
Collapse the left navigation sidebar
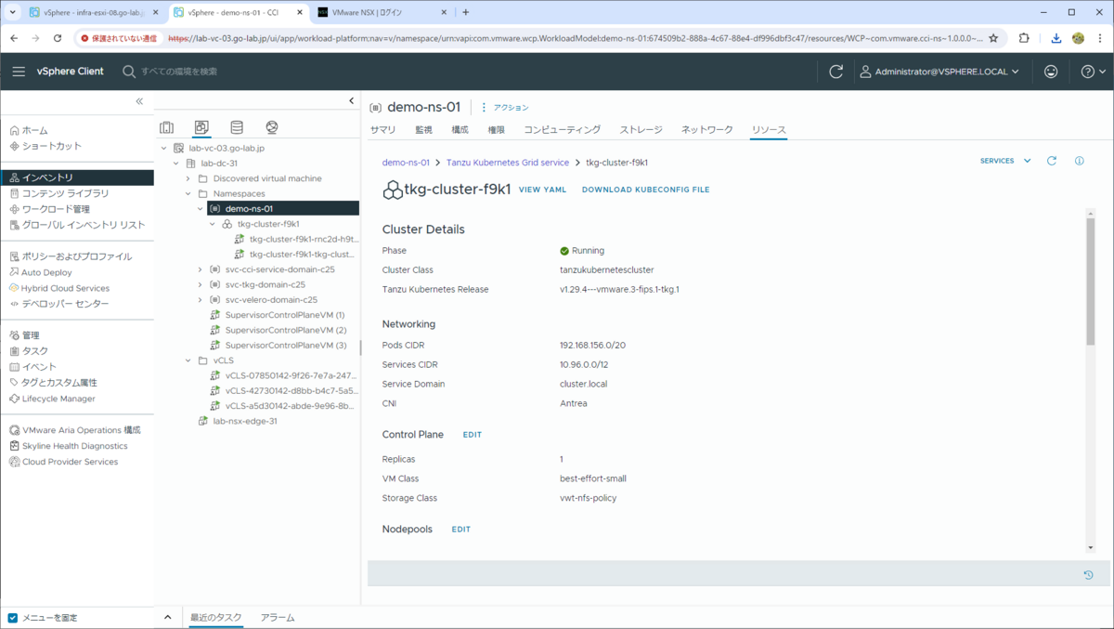coord(139,101)
